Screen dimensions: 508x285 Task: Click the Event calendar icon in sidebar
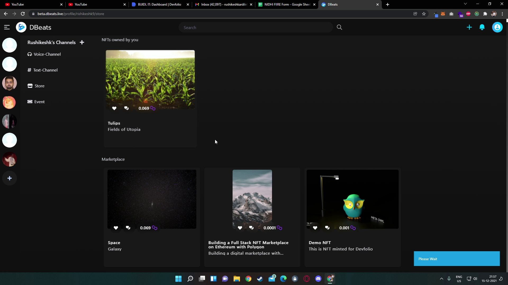(x=30, y=101)
